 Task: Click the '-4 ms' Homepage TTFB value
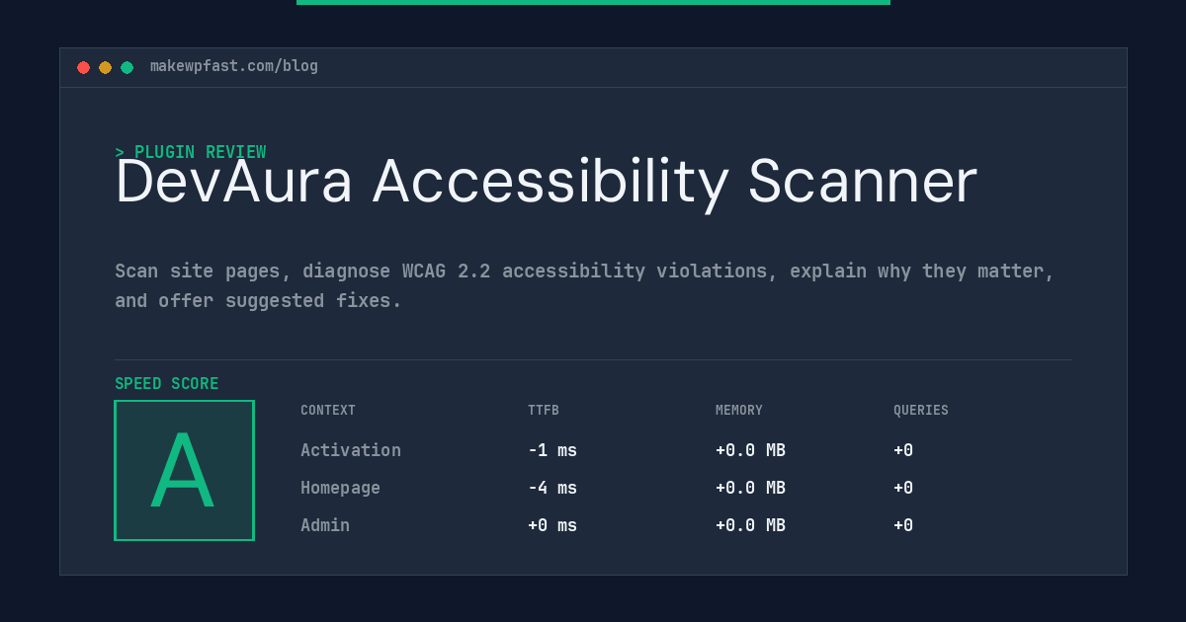552,488
